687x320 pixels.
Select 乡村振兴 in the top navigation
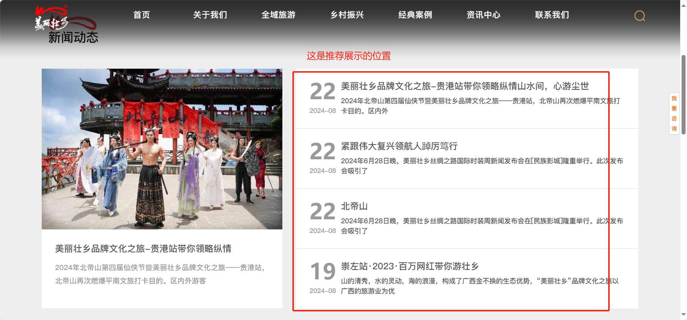tap(347, 15)
